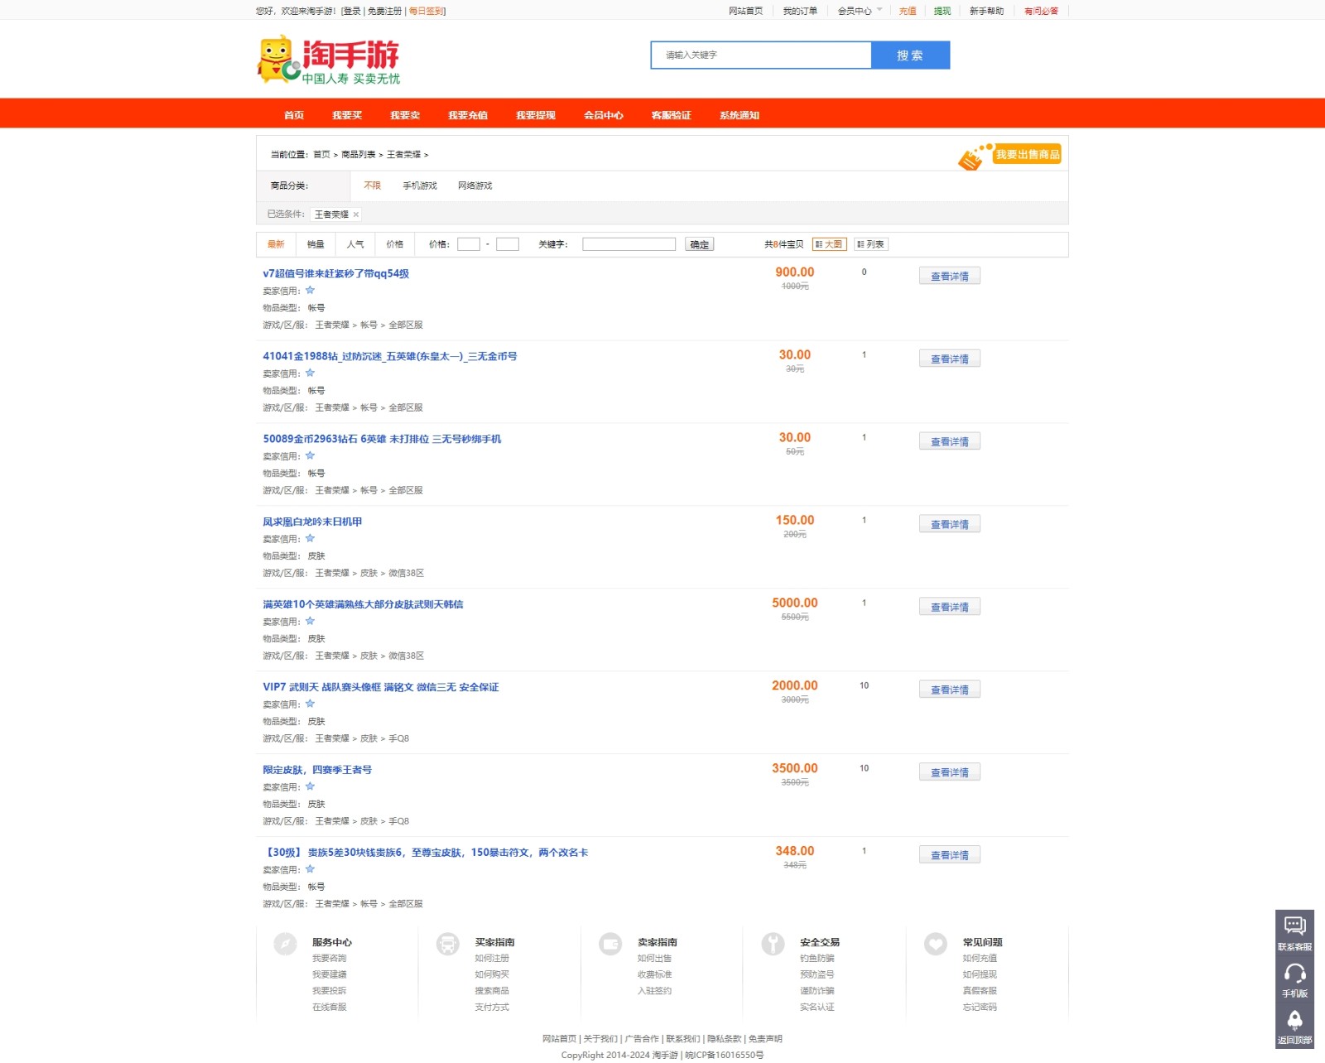Open listing title v7超值号谁来赶紧秒了

click(x=336, y=273)
